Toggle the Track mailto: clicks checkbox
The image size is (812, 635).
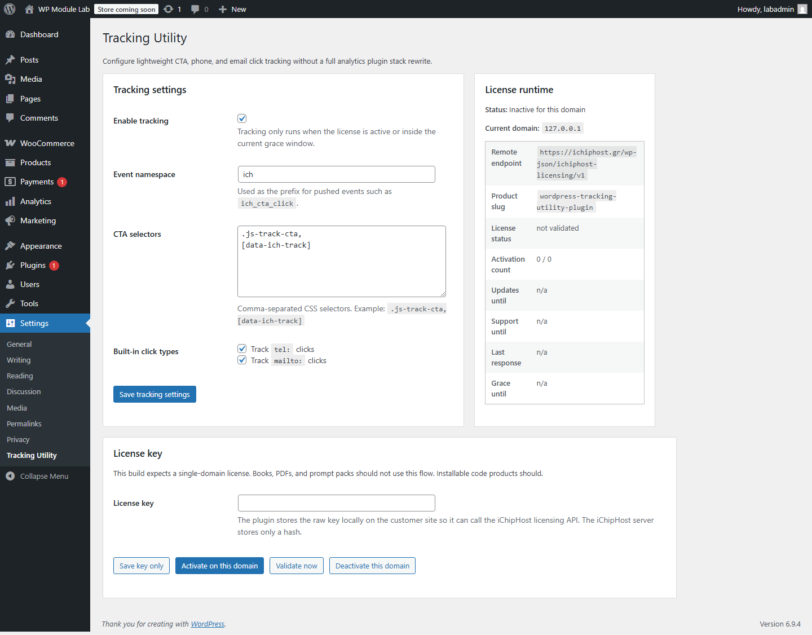click(242, 360)
